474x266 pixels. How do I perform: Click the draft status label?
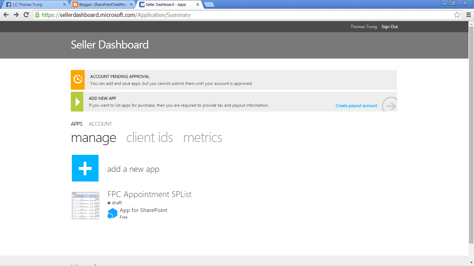[x=117, y=203]
